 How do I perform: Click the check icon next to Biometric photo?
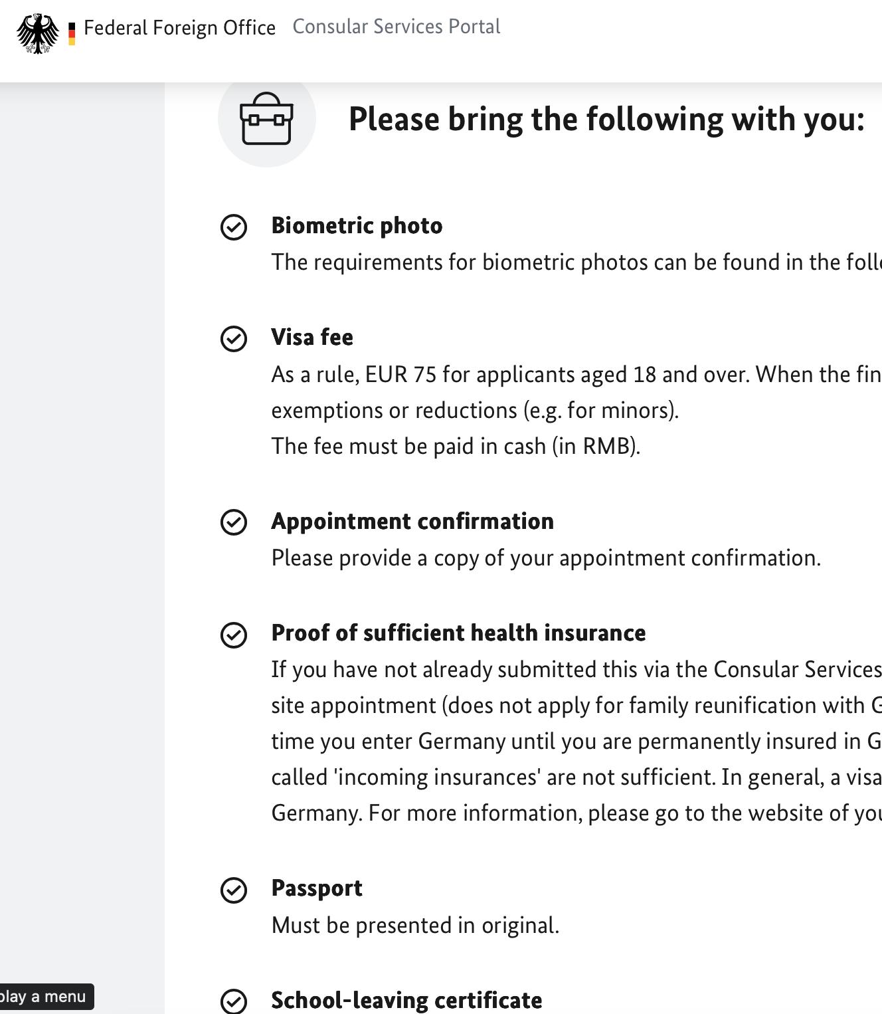(x=234, y=227)
